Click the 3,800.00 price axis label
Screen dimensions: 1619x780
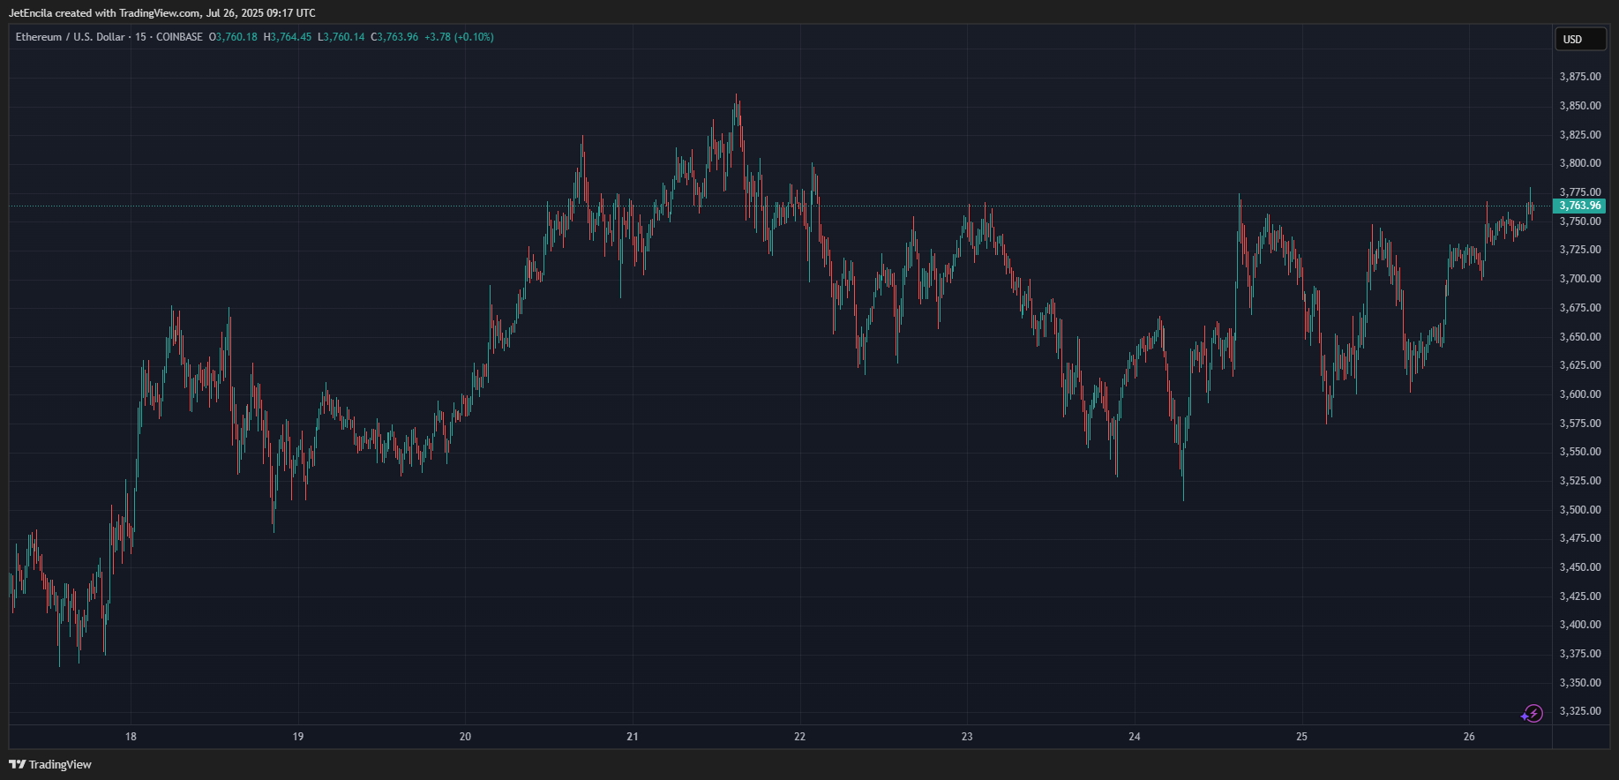(x=1580, y=163)
